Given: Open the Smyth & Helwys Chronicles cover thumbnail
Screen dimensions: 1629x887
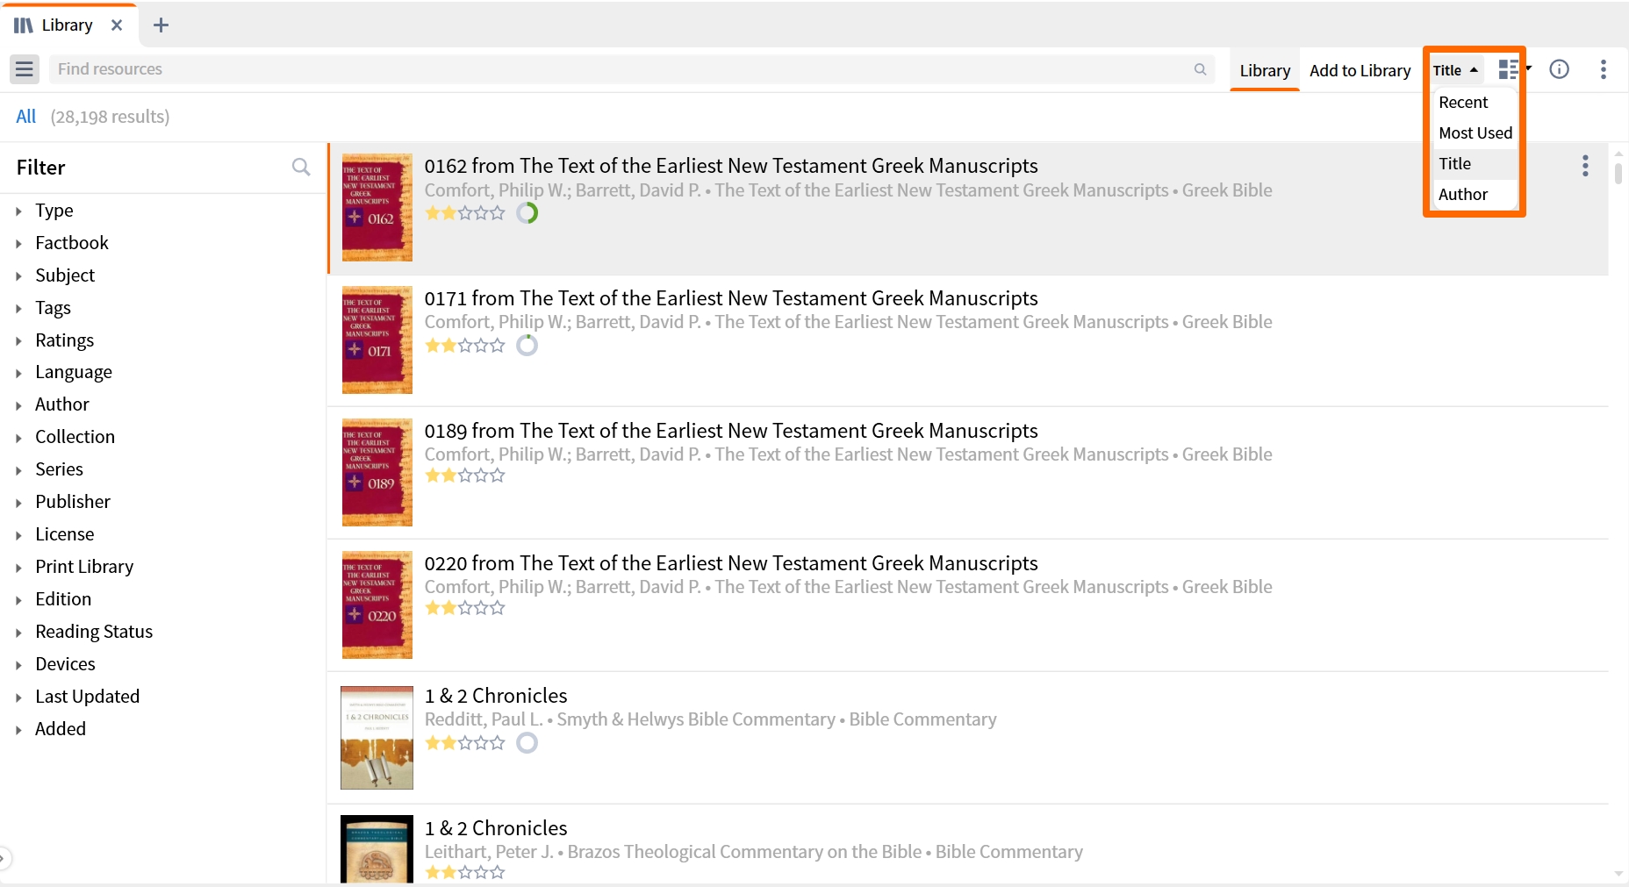Looking at the screenshot, I should coord(377,738).
